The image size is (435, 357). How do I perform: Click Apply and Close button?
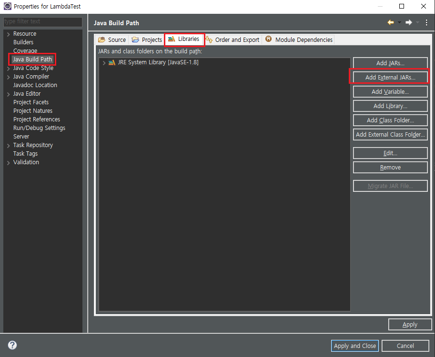click(355, 346)
